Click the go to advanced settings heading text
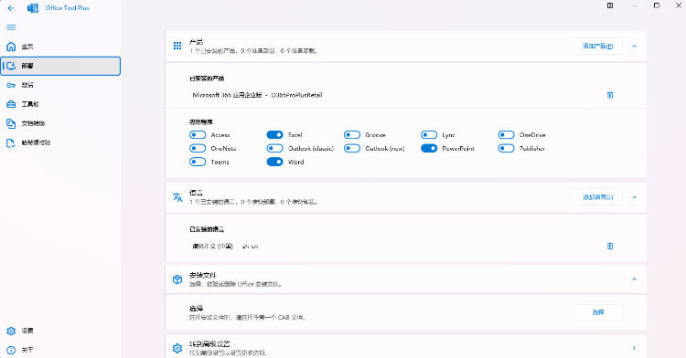The height and width of the screenshot is (358, 686). pyautogui.click(x=209, y=344)
